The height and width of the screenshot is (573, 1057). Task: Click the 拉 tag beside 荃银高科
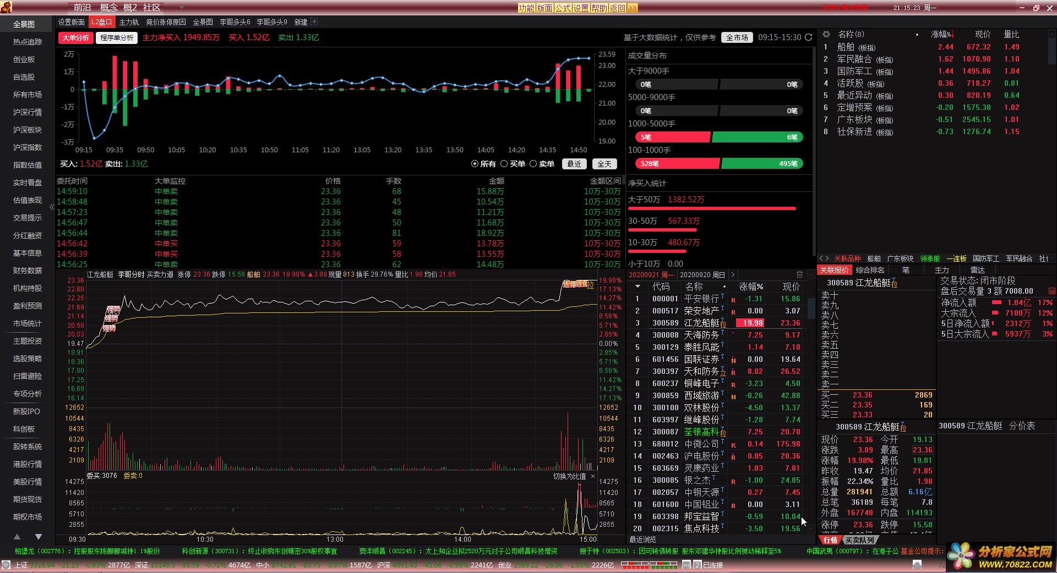point(723,434)
